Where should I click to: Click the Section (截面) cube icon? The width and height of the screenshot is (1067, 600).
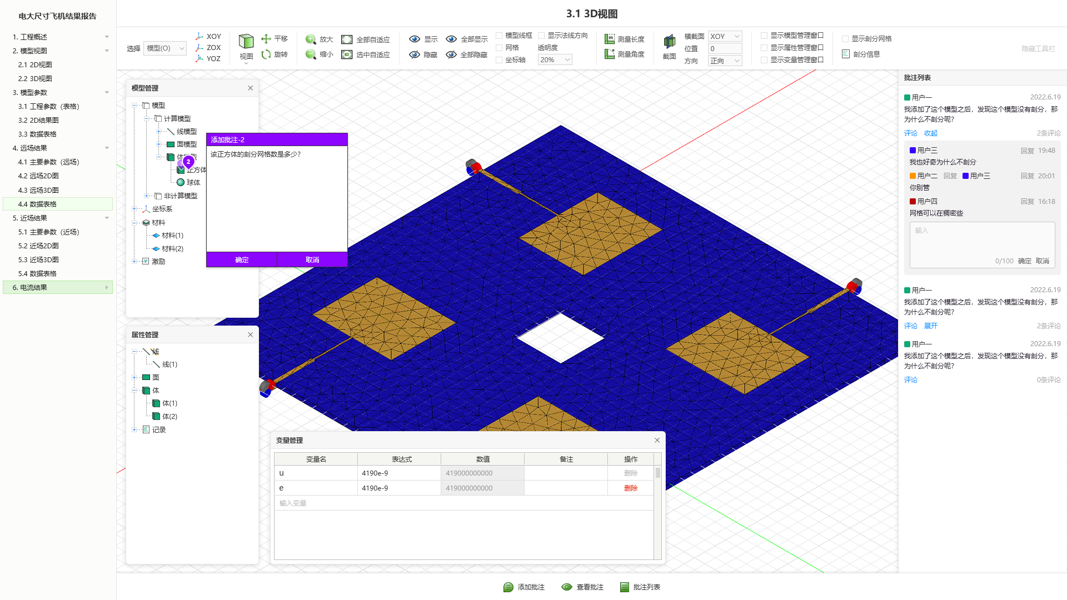pyautogui.click(x=669, y=41)
